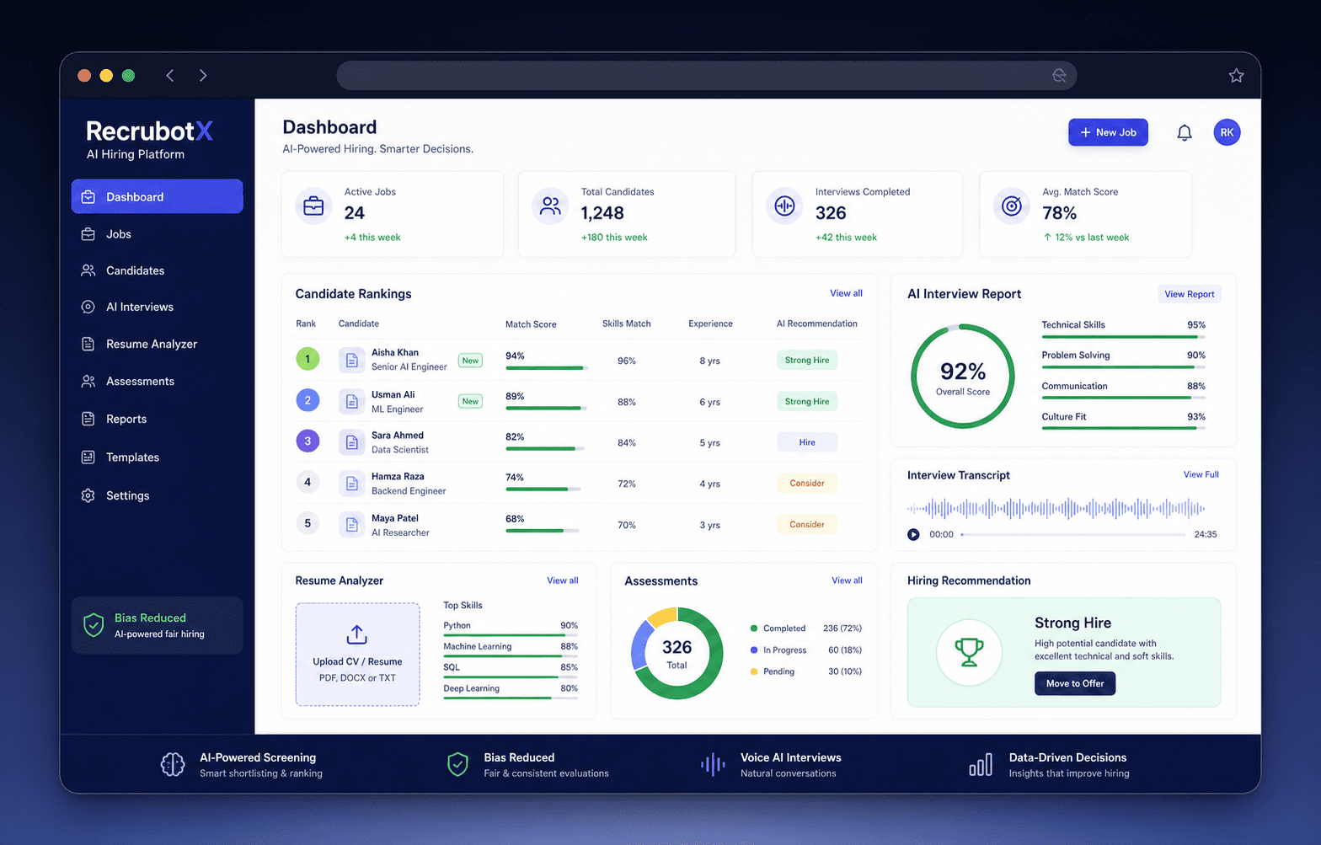Screen dimensions: 1321x845
Task: Open Maya Patel's resume document icon
Action: 351,525
